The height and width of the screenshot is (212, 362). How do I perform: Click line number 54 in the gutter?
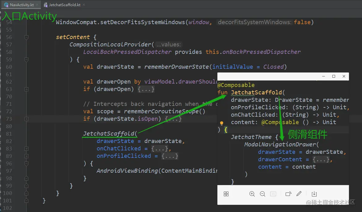(x=9, y=22)
